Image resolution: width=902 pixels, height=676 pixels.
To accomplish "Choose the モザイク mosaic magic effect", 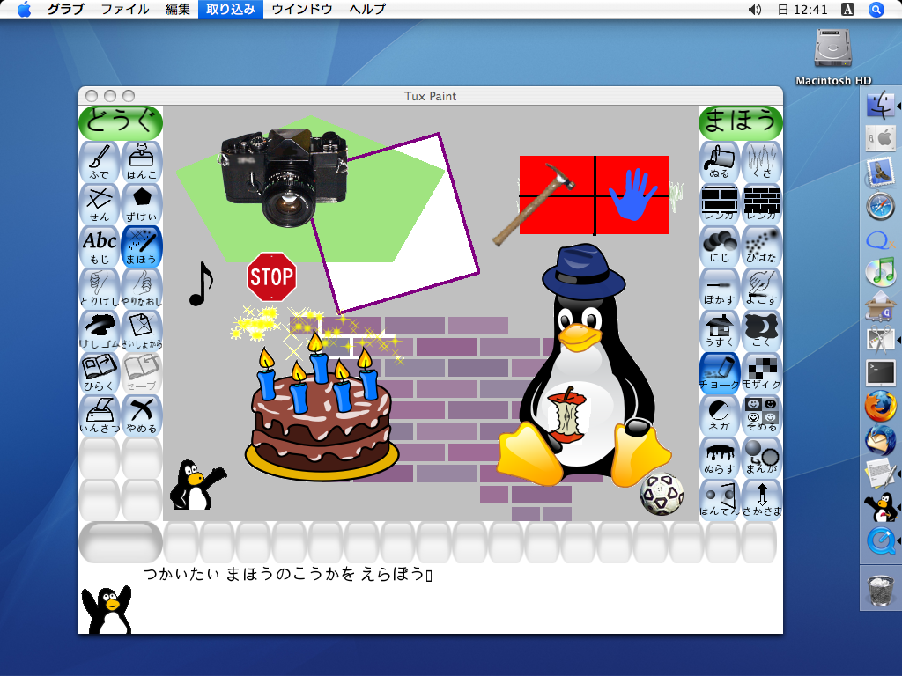I will pos(762,373).
